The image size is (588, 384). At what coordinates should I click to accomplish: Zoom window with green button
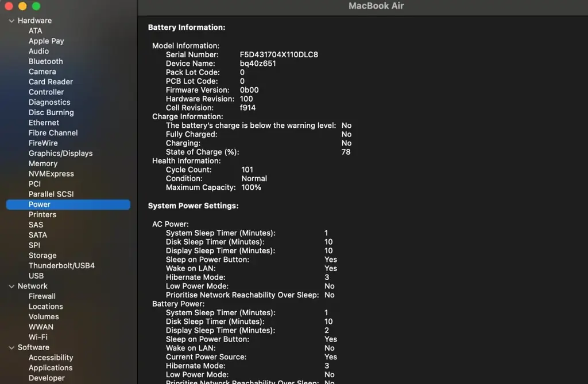(x=36, y=6)
